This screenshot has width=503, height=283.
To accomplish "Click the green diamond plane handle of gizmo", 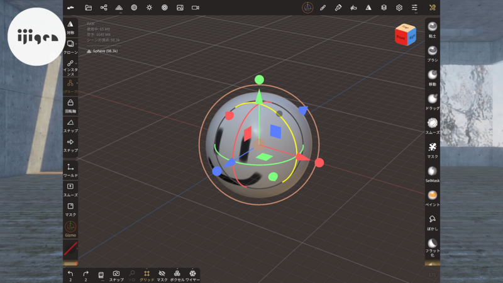I will (x=264, y=157).
